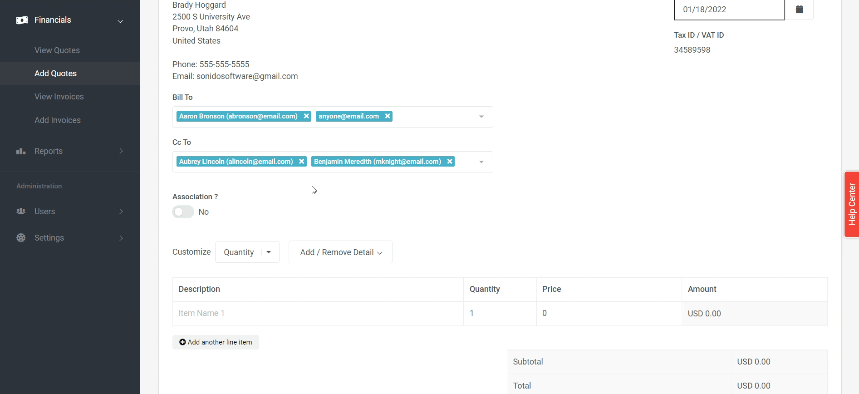Screen dimensions: 859x394
Task: Remove Benjamin Meredith from Cc To
Action: (450, 162)
